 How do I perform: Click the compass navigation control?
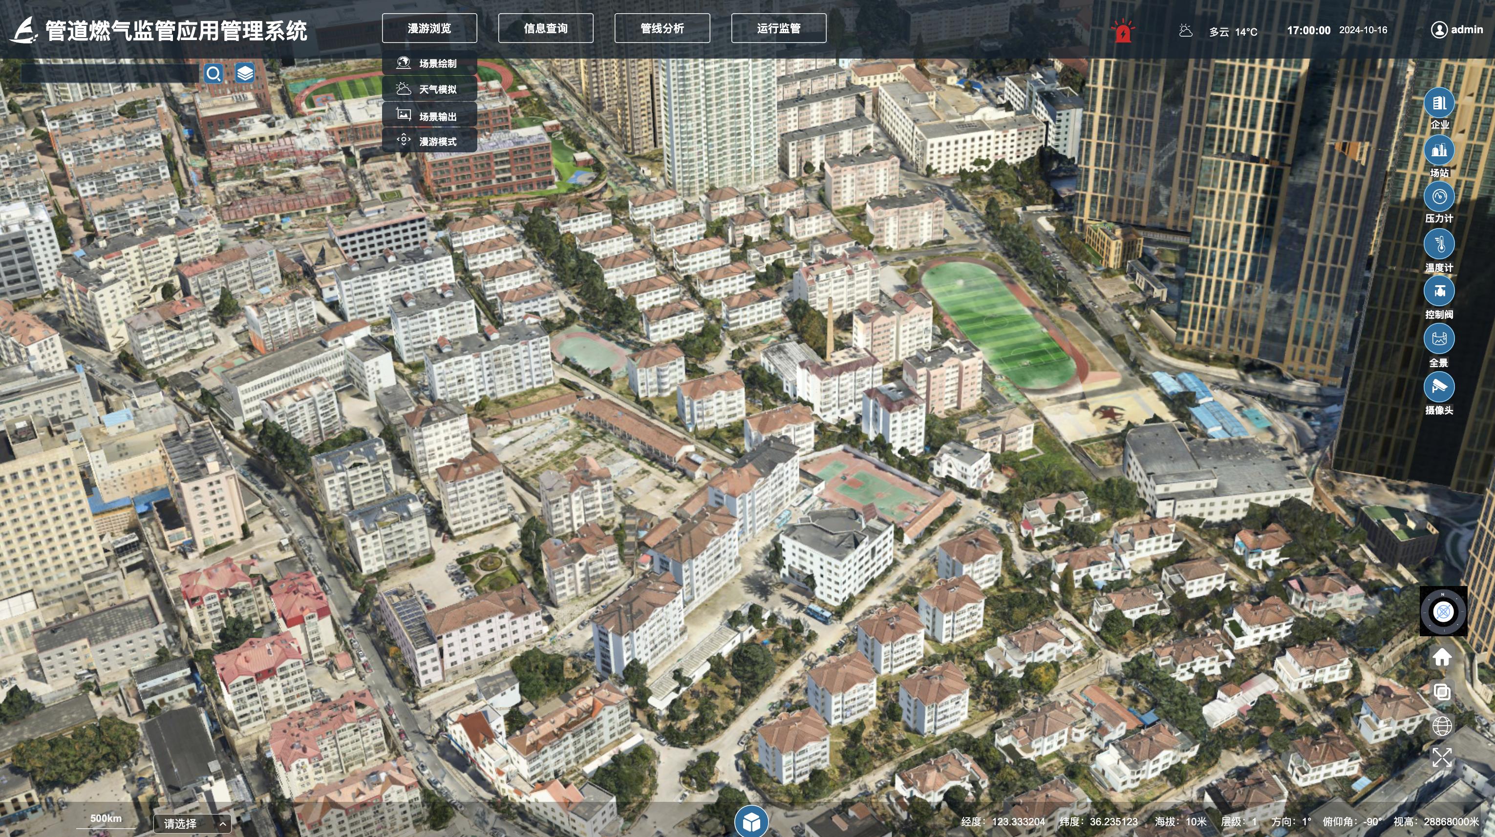1443,611
